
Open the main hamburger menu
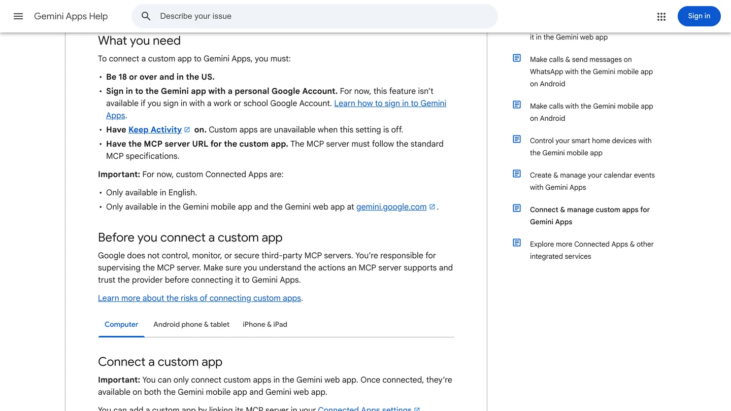[18, 16]
